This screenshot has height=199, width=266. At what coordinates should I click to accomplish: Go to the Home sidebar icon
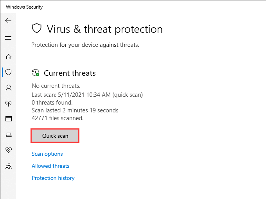pyautogui.click(x=8, y=57)
